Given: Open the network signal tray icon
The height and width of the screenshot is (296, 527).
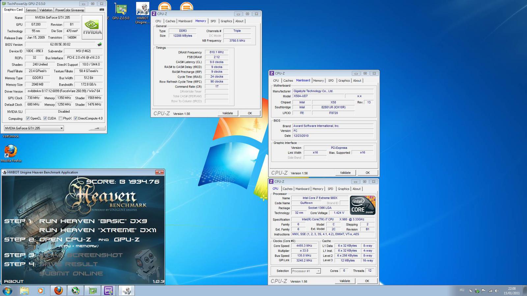Looking at the screenshot, I should pos(490,291).
